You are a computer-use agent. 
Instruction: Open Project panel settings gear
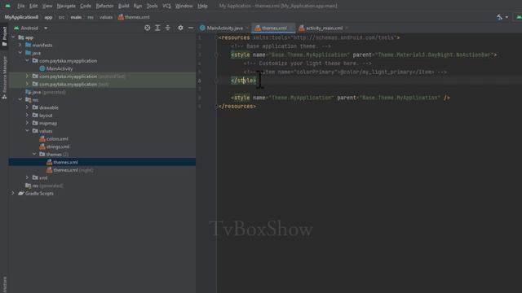[x=180, y=28]
